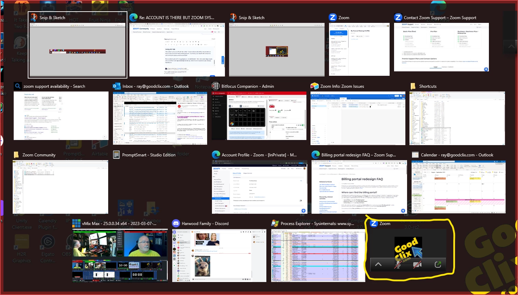Switch to the top-row Zoom meeting window thumbnail
Image resolution: width=518 pixels, height=295 pixels.
(x=359, y=50)
